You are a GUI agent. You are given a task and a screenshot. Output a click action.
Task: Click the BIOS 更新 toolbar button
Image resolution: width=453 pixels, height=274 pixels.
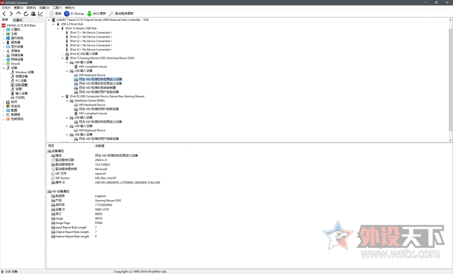tap(96, 14)
